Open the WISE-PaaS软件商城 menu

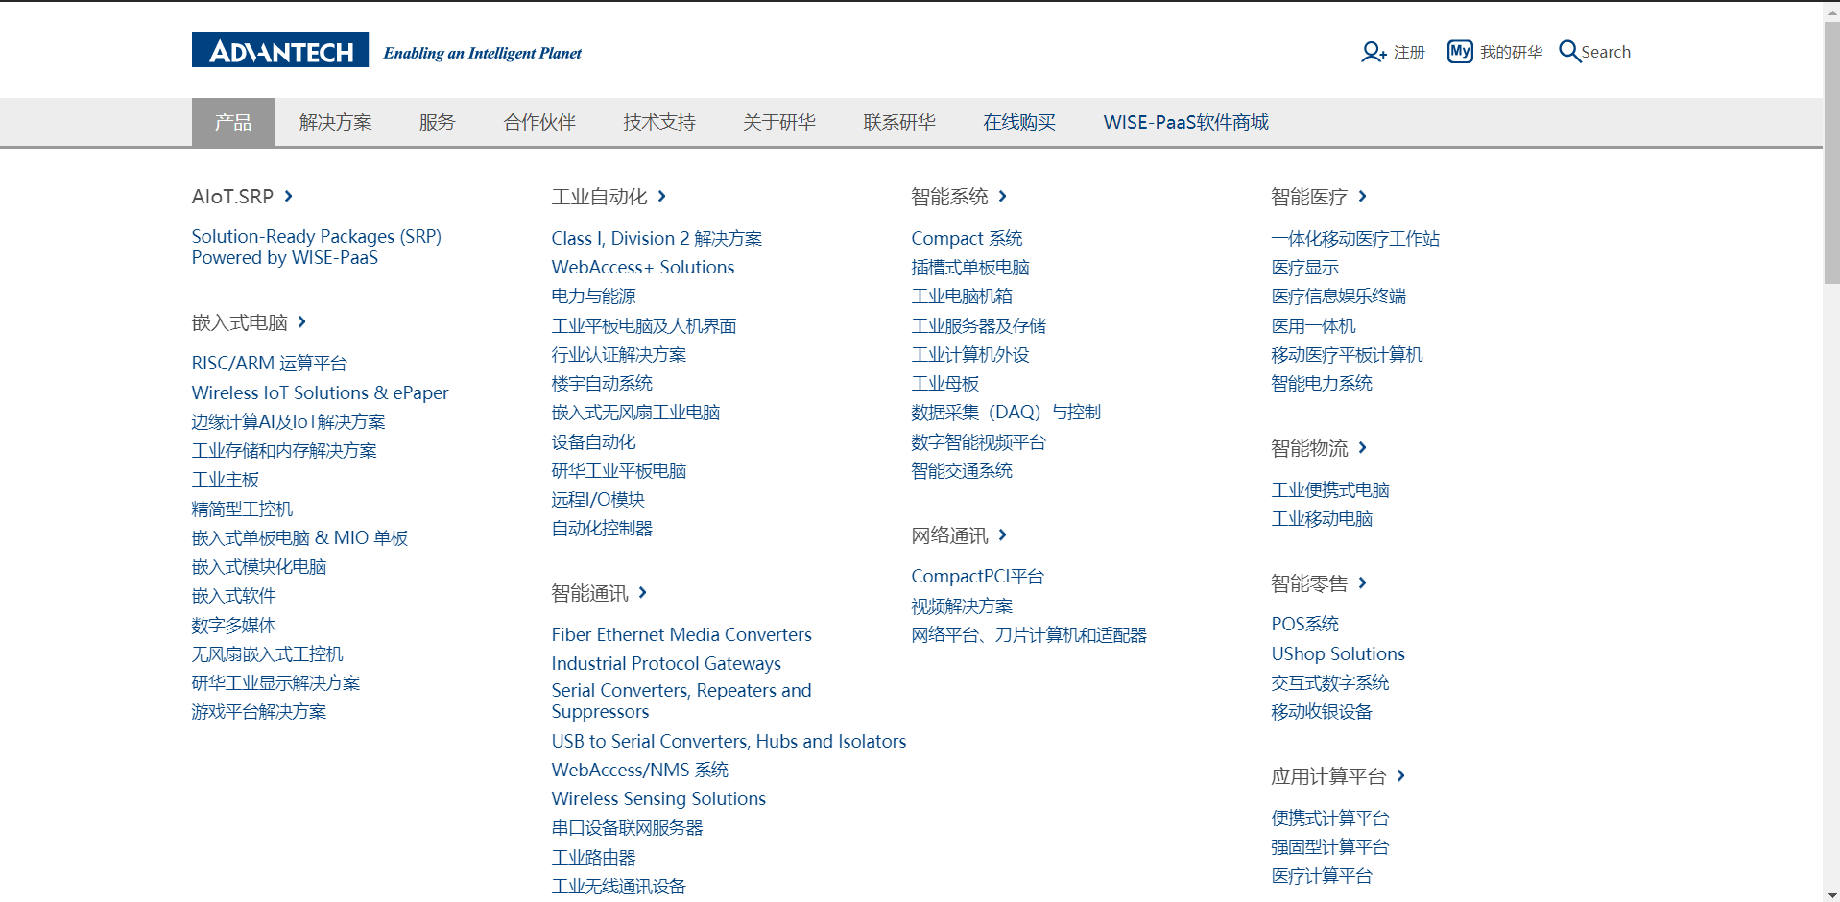[x=1186, y=122]
